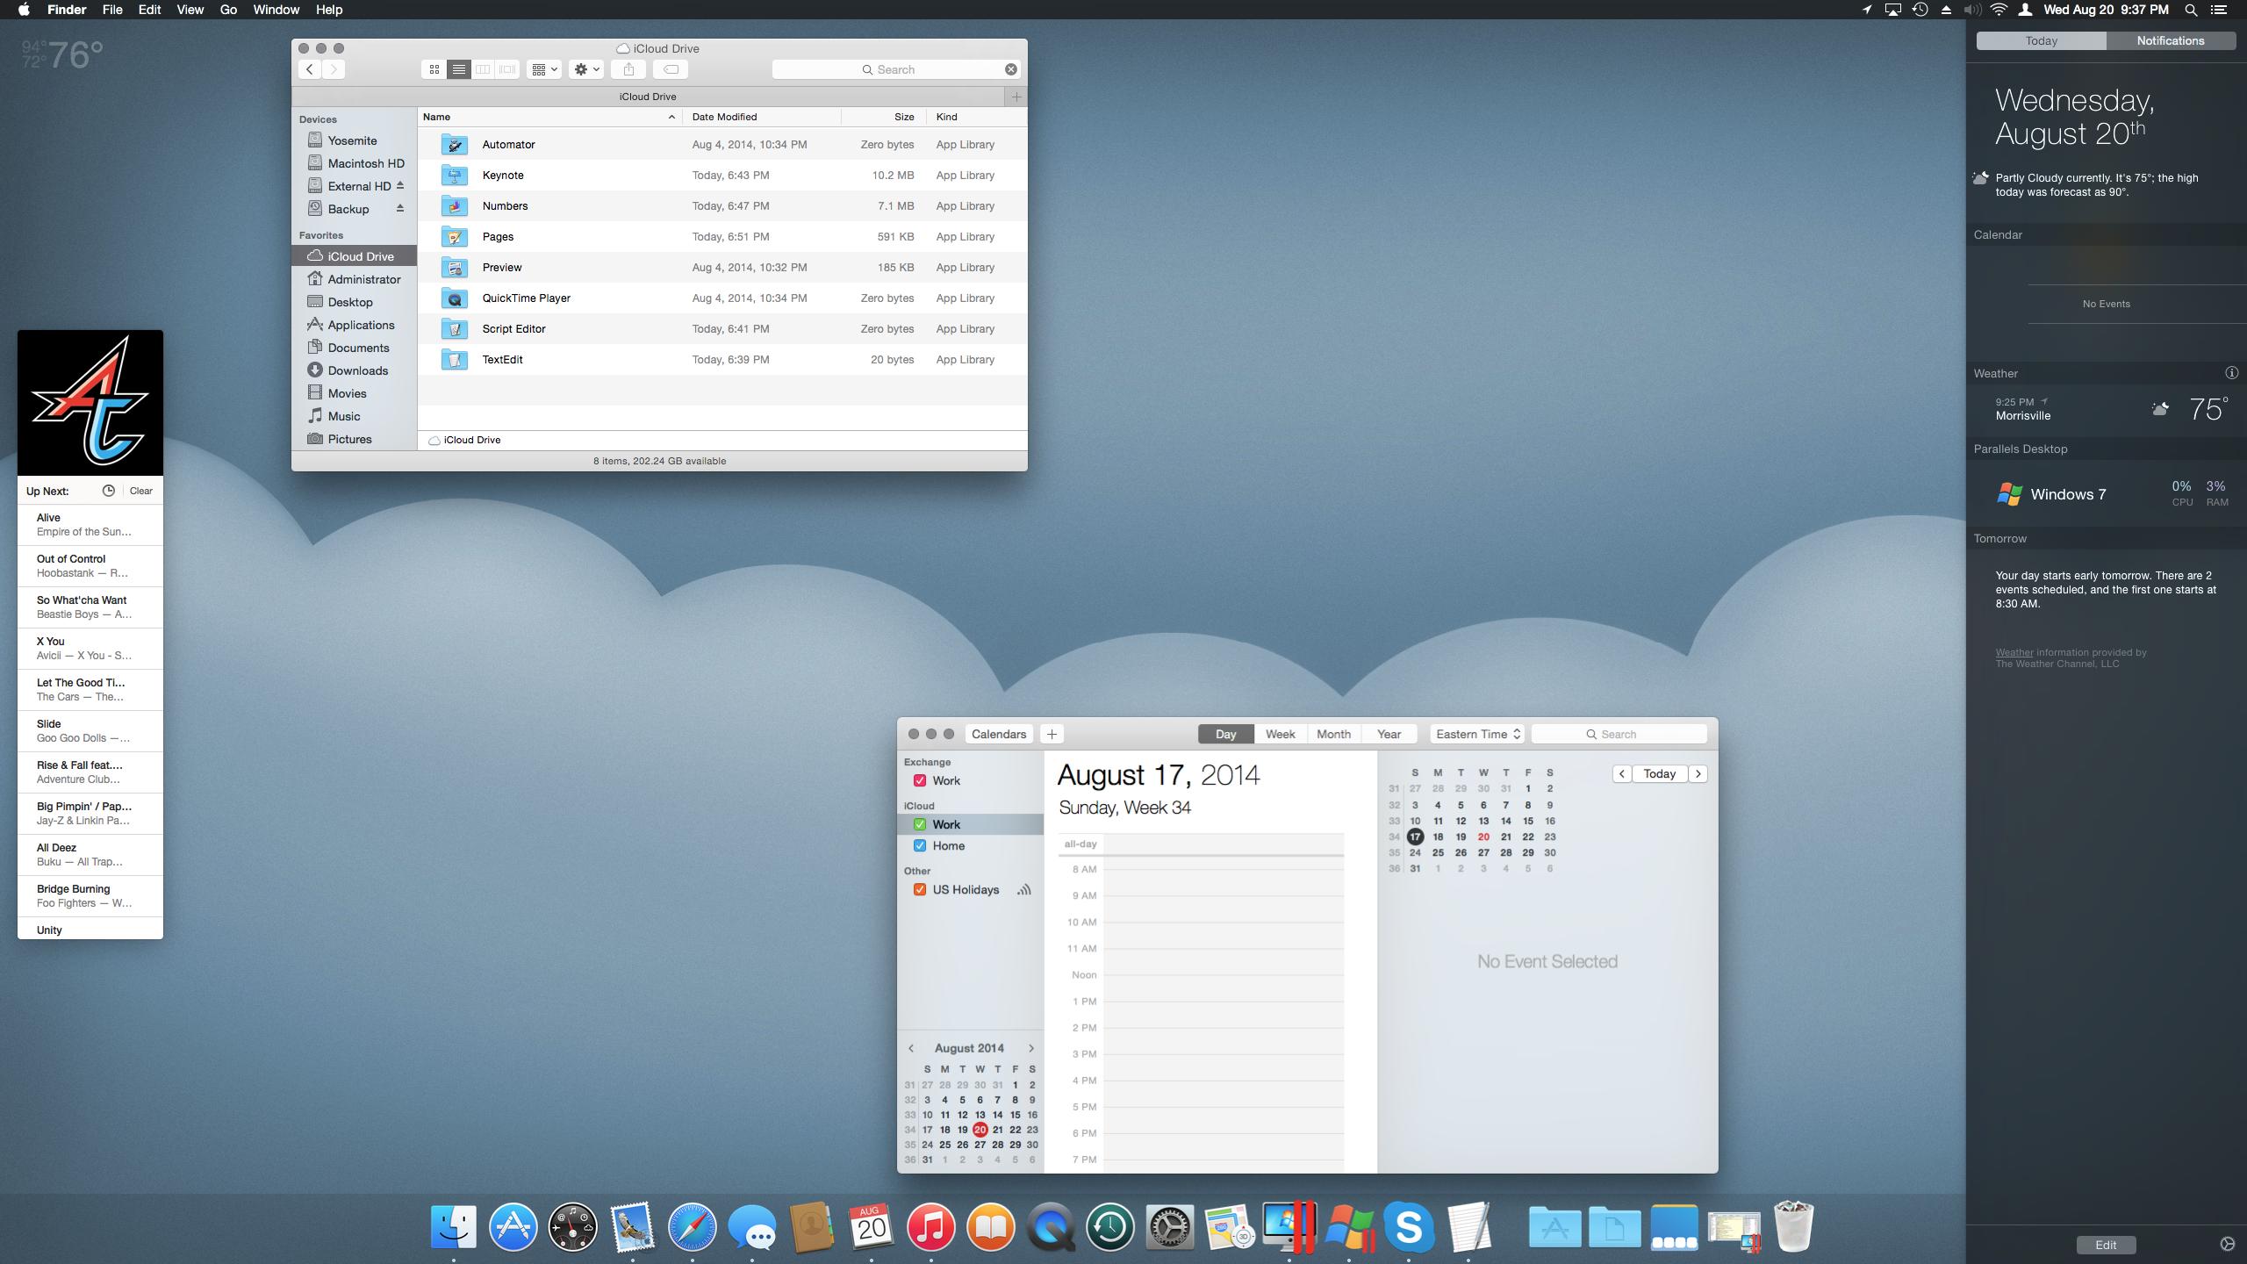Switch Finder to column view

pos(483,69)
